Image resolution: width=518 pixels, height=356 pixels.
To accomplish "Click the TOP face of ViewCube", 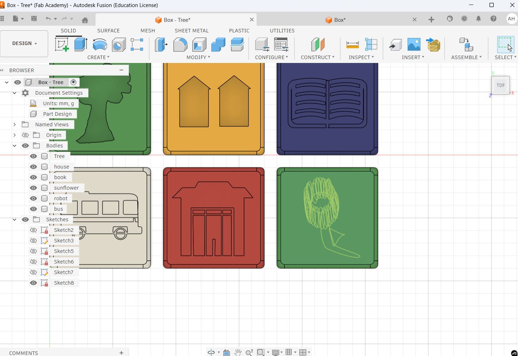I will tap(500, 85).
